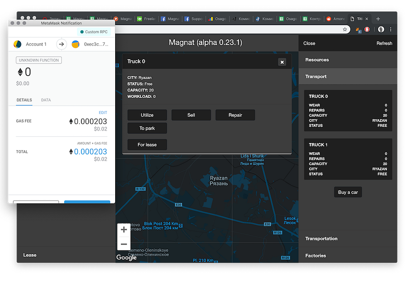Image resolution: width=414 pixels, height=285 pixels.
Task: Click the 0xec3c...7 recipient address
Action: [x=96, y=44]
